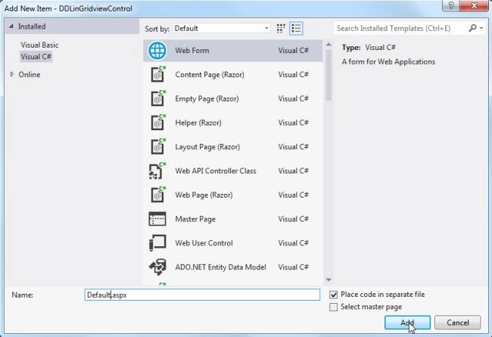
Task: Click the Web Page (Razor) icon
Action: 158,195
